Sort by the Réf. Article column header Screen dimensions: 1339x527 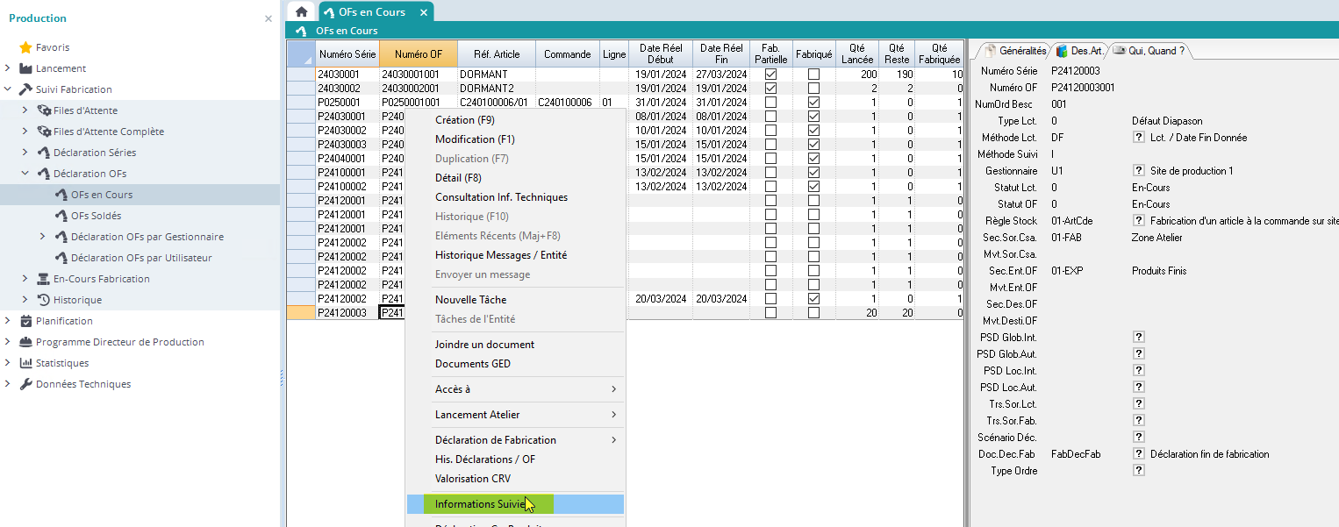point(497,54)
